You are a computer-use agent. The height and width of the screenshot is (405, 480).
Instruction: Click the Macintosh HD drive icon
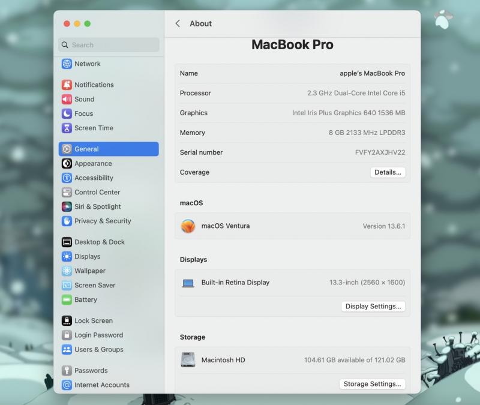click(188, 360)
